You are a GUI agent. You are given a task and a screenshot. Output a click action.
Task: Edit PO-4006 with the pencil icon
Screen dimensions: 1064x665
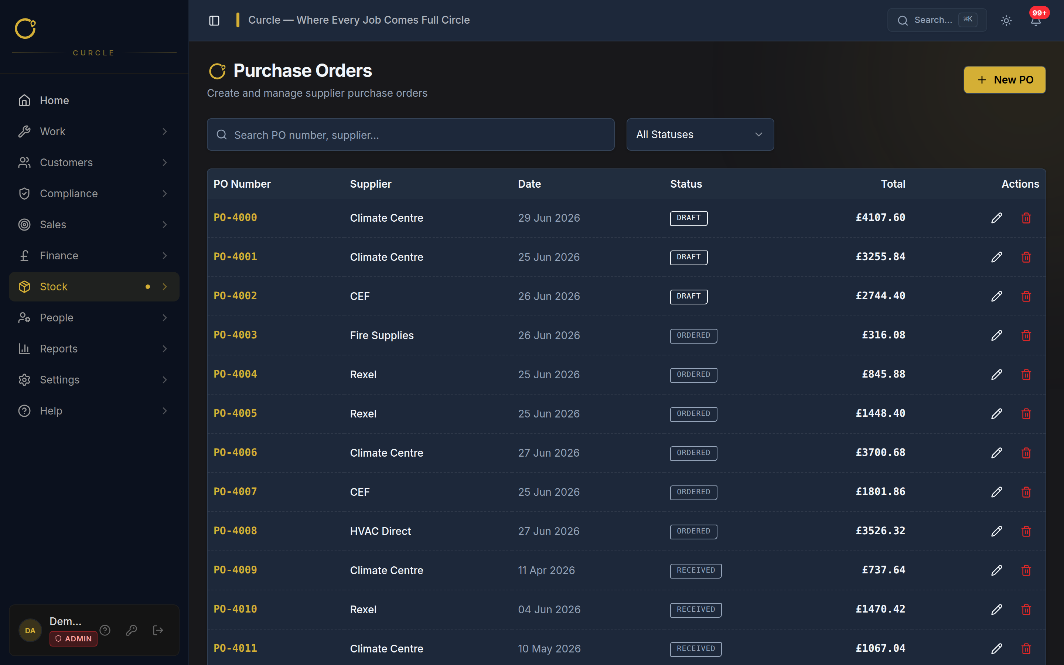[996, 453]
